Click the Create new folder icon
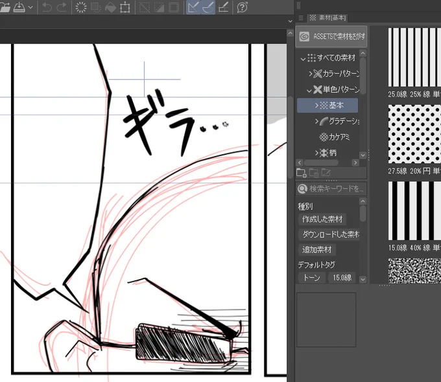 301,173
